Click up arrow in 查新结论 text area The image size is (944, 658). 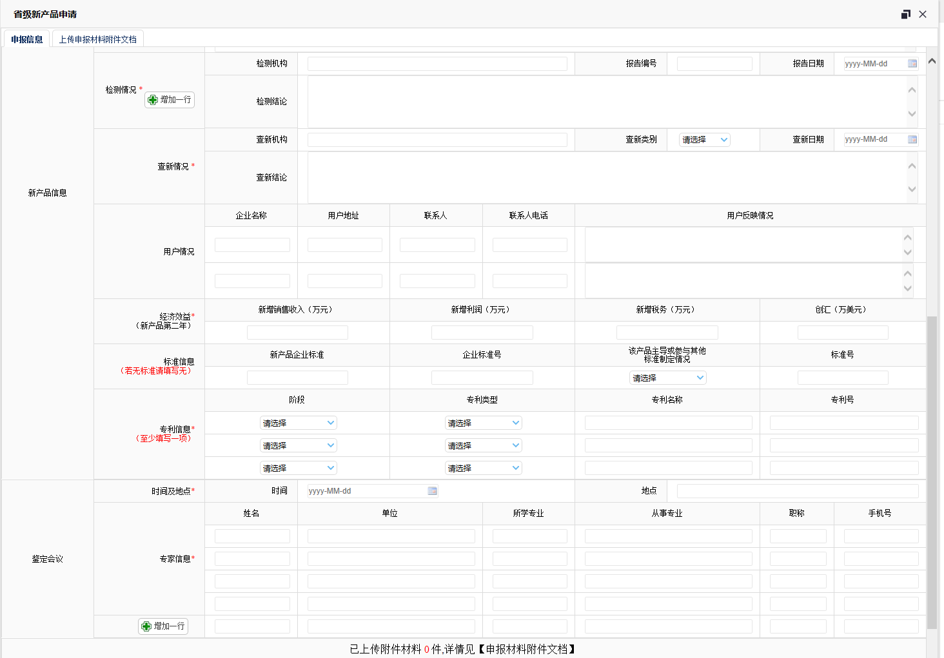coord(912,166)
